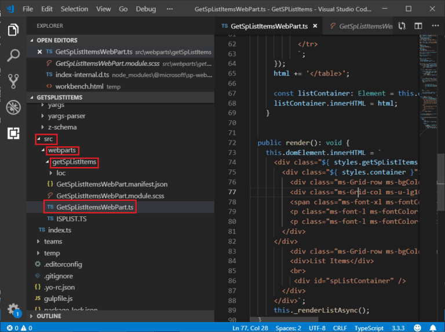Image resolution: width=445 pixels, height=332 pixels.
Task: Click the VS Code logo icon
Action: click(x=10, y=9)
